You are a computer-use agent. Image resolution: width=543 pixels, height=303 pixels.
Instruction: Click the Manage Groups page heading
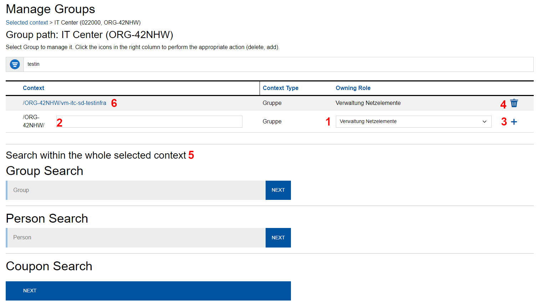pos(51,9)
